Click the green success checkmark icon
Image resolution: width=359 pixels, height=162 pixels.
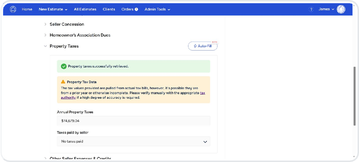pyautogui.click(x=64, y=67)
